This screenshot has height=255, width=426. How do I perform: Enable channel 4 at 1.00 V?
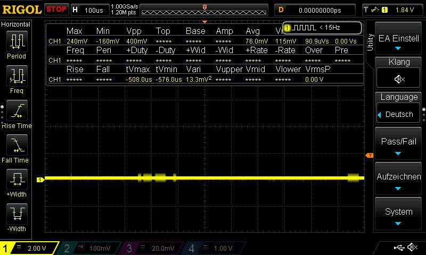[x=213, y=248]
